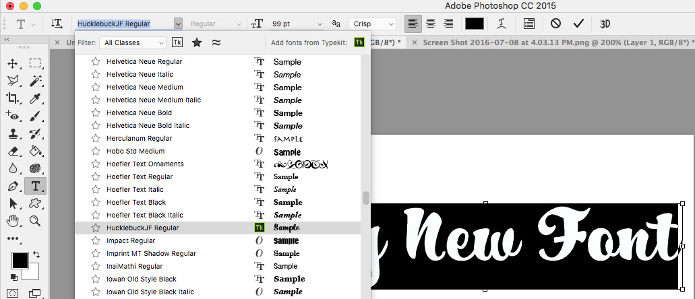The height and width of the screenshot is (299, 695).
Task: Close the Screen Shot 2016-07-08 tab
Action: click(415, 42)
